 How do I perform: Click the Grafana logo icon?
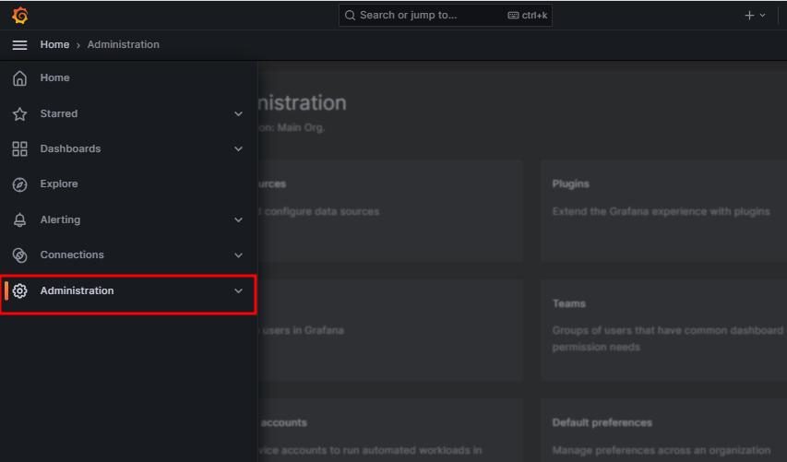tap(20, 15)
